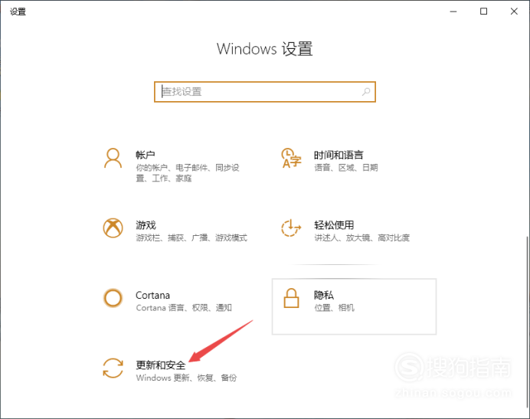530x419 pixels.
Task: Select the Xbox Gaming (游戏) icon
Action: pyautogui.click(x=113, y=228)
